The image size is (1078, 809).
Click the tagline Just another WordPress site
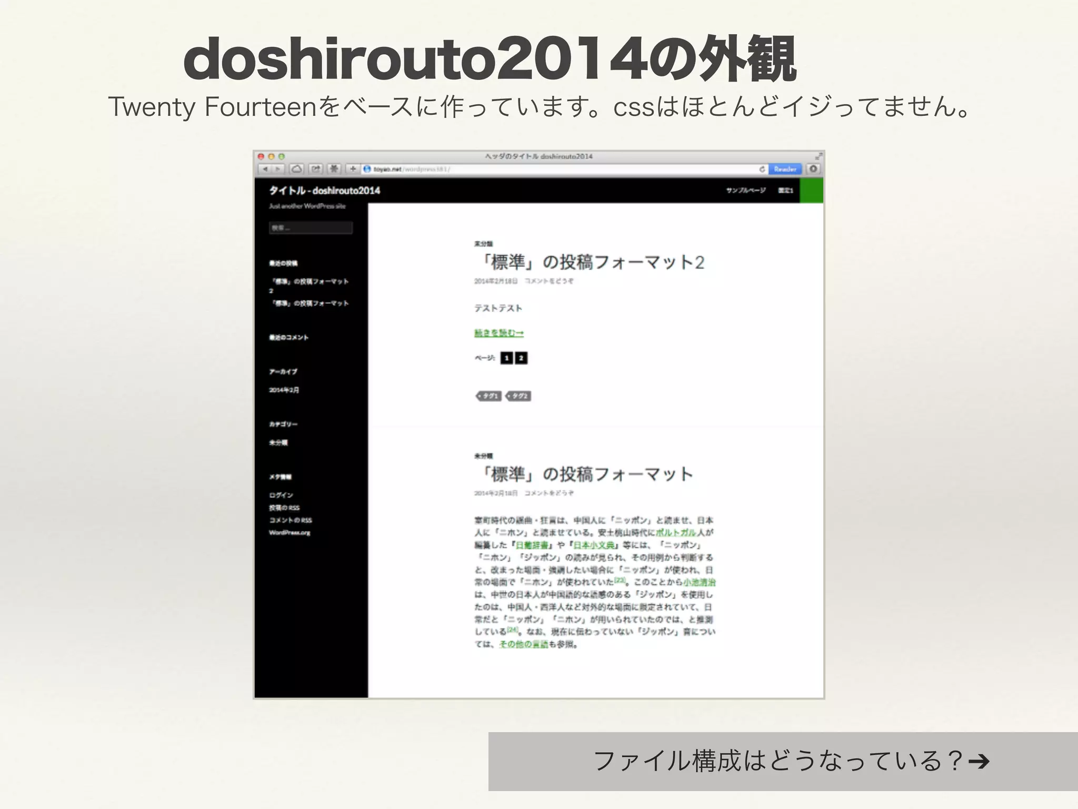click(x=307, y=206)
